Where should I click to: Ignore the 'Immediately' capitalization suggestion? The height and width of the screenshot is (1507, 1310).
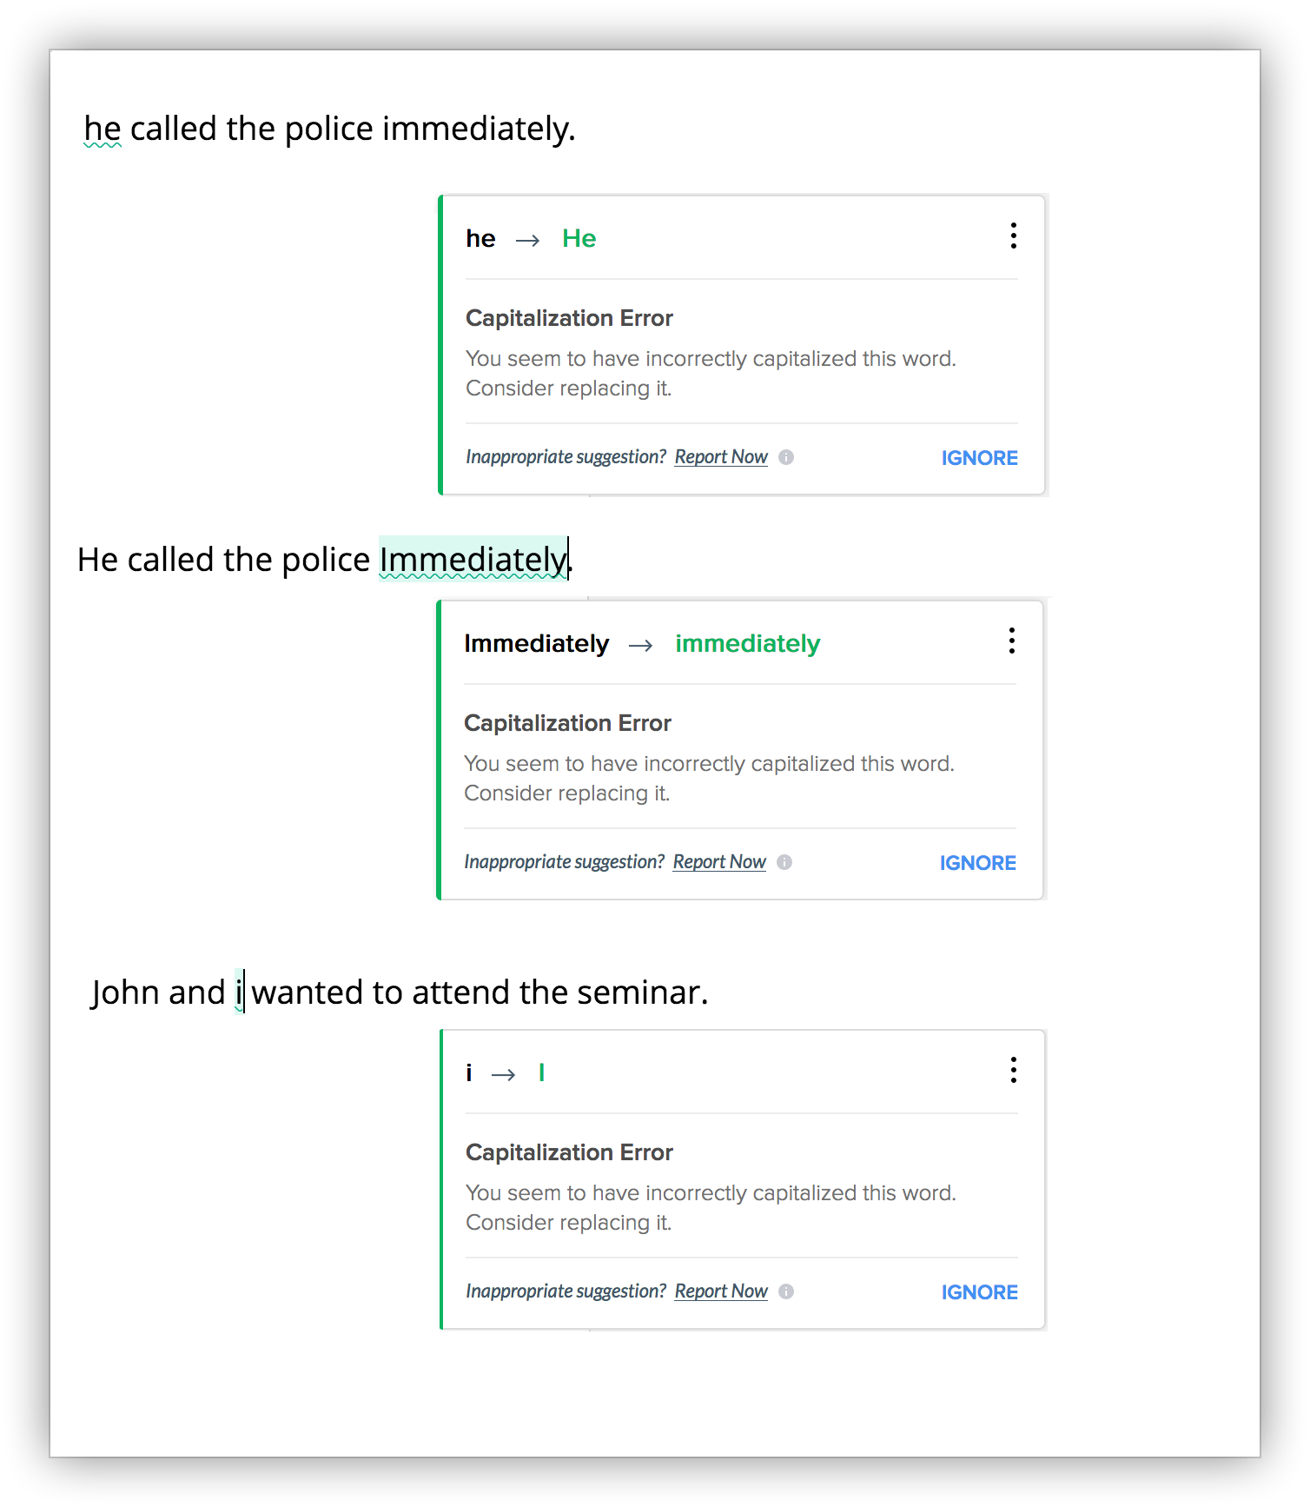click(977, 863)
